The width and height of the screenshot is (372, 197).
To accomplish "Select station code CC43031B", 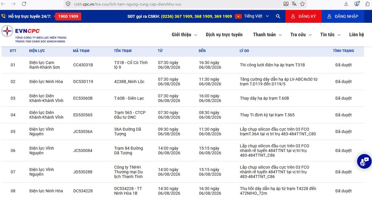I will pyautogui.click(x=83, y=65).
